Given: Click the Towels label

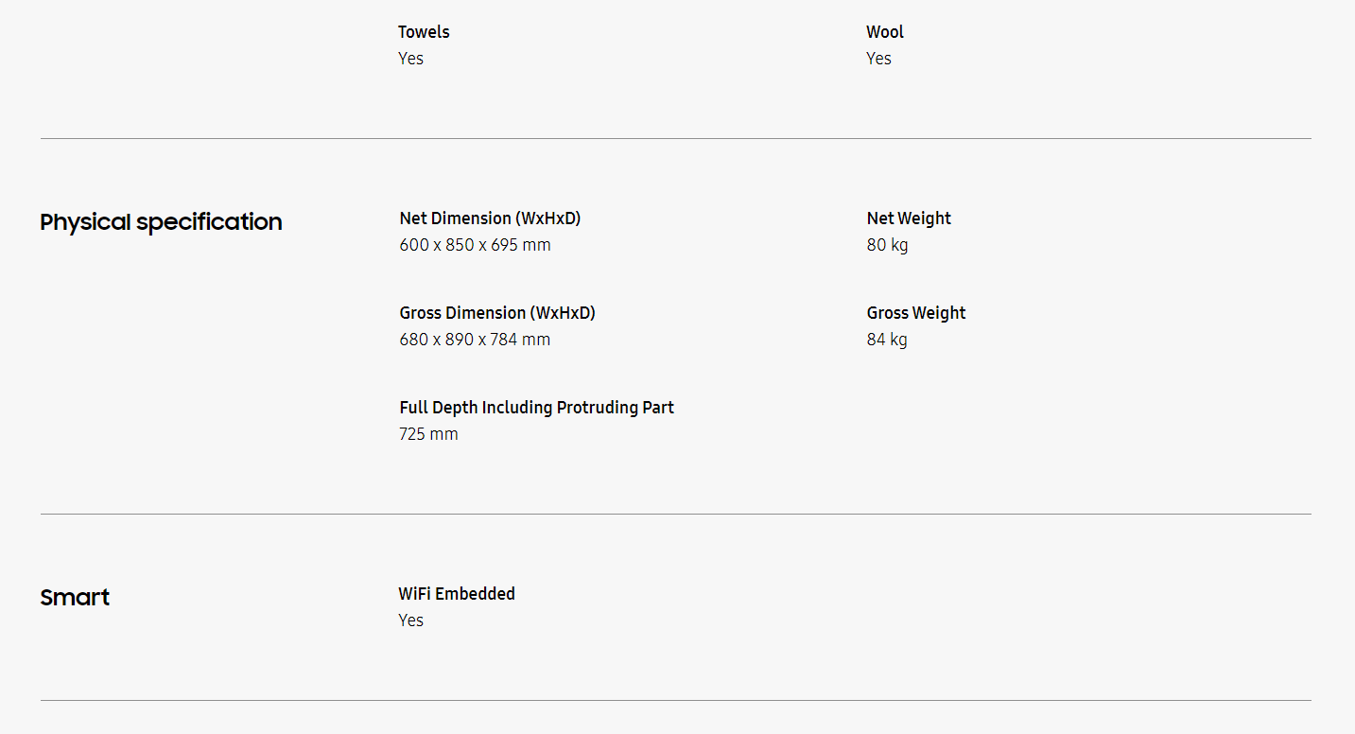Looking at the screenshot, I should coord(424,32).
